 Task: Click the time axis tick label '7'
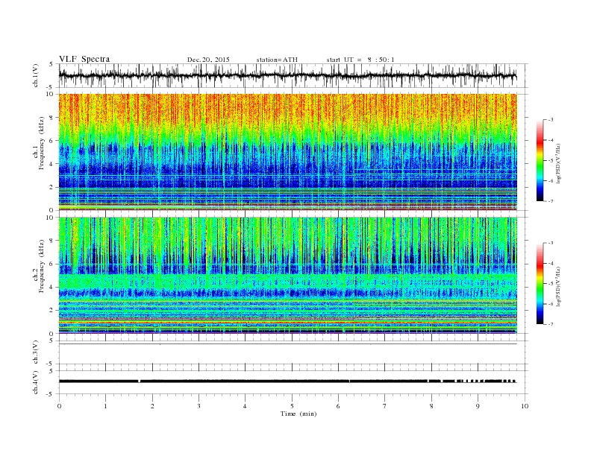coord(385,406)
